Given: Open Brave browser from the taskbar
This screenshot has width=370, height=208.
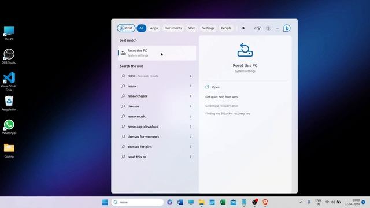Looking at the screenshot, I should click(x=265, y=202).
